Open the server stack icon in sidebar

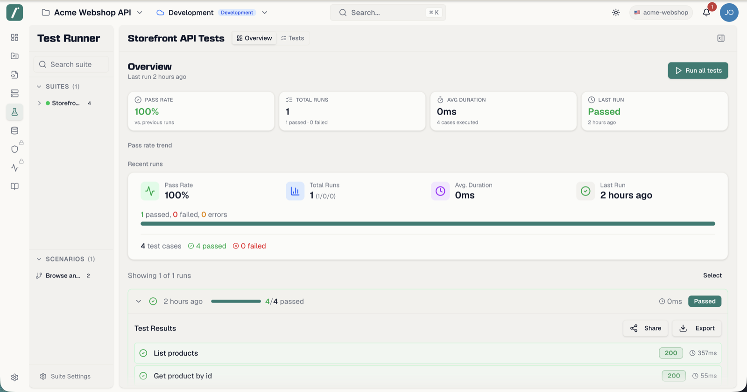14,93
